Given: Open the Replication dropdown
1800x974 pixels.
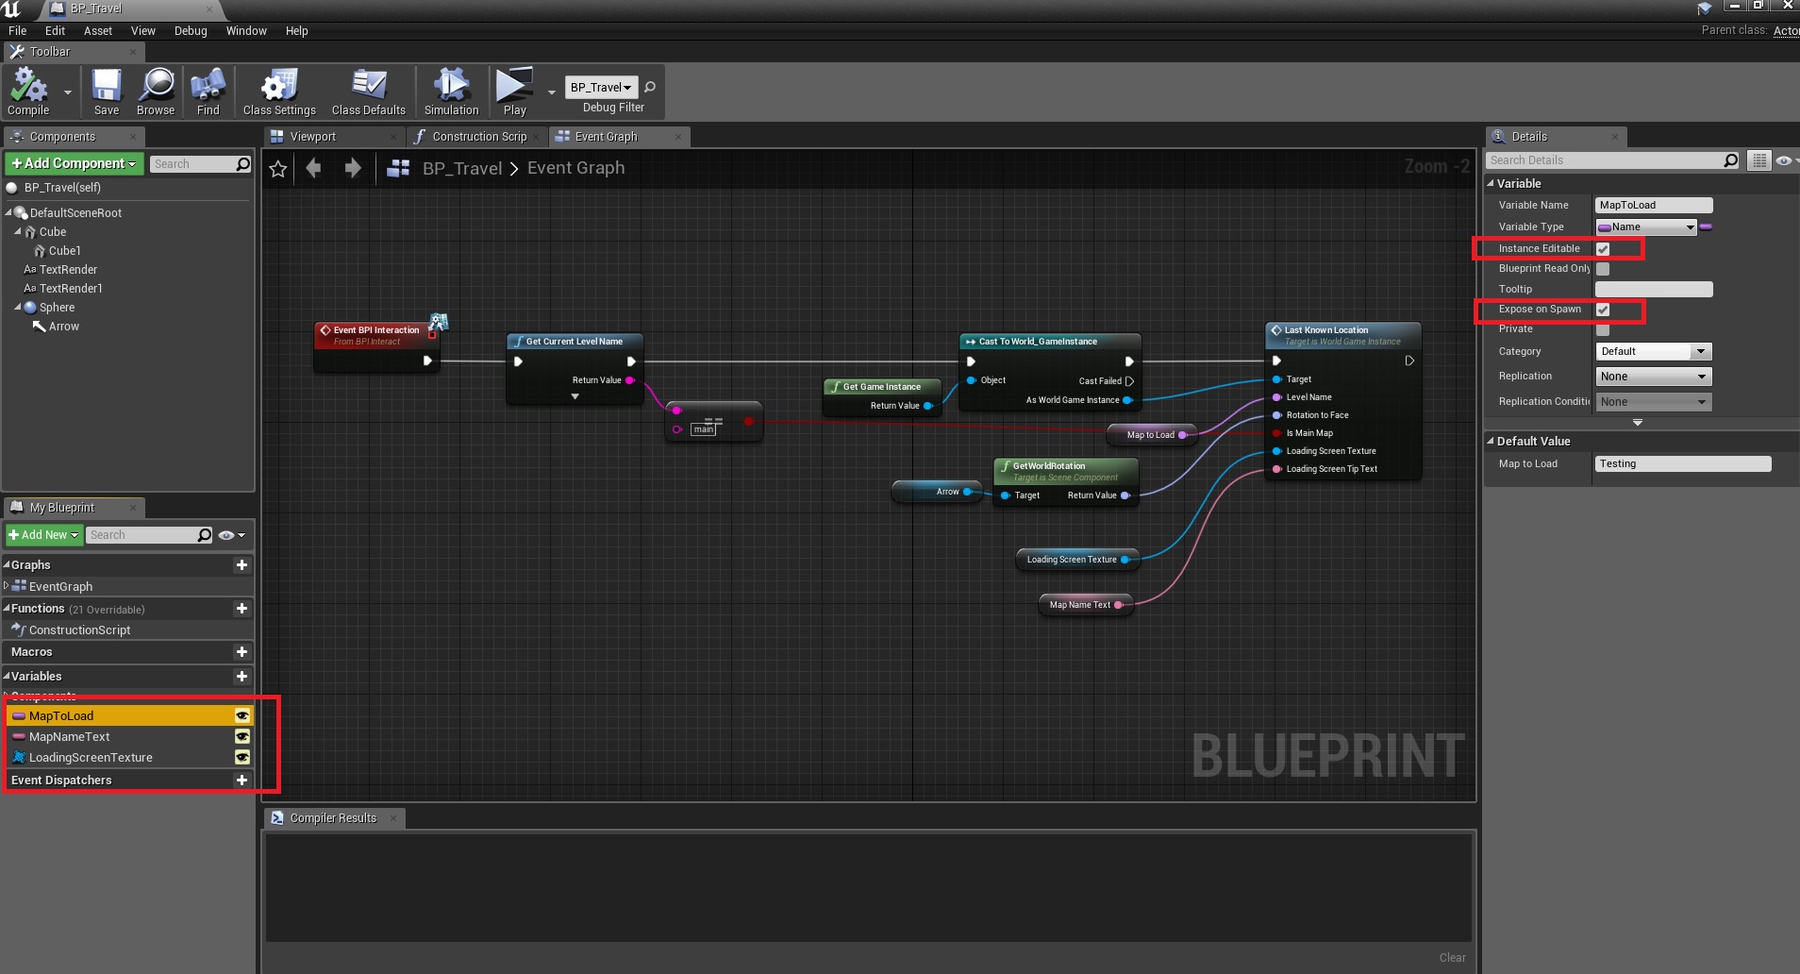Looking at the screenshot, I should point(1653,377).
